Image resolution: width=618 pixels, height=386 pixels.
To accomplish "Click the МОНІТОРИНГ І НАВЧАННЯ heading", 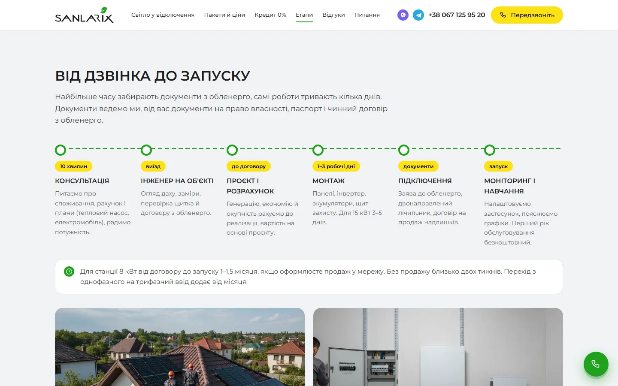I will (510, 186).
